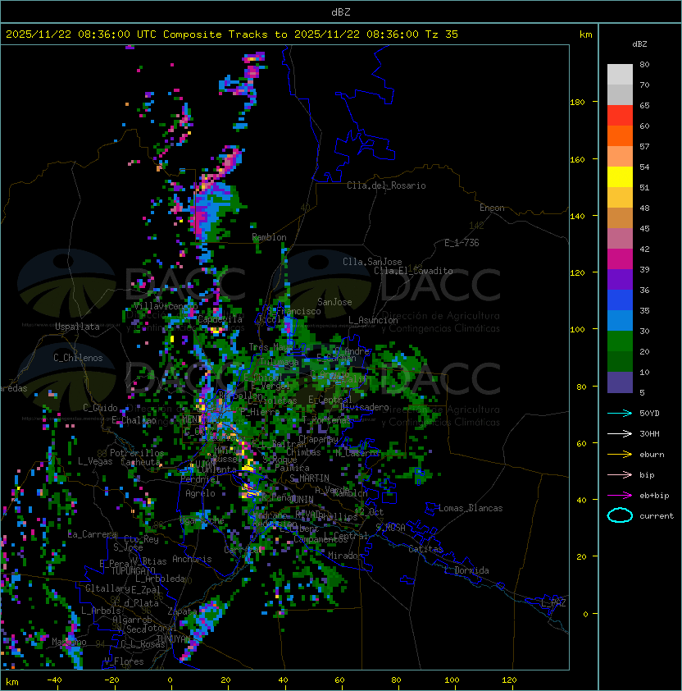Click the 'Uspallata' map label
The width and height of the screenshot is (682, 691).
[x=78, y=327]
